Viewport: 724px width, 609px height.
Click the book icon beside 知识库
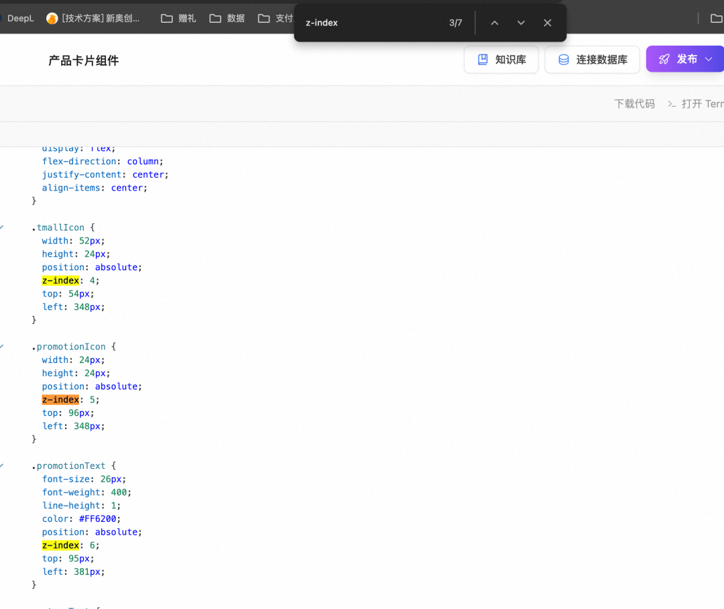pos(483,60)
